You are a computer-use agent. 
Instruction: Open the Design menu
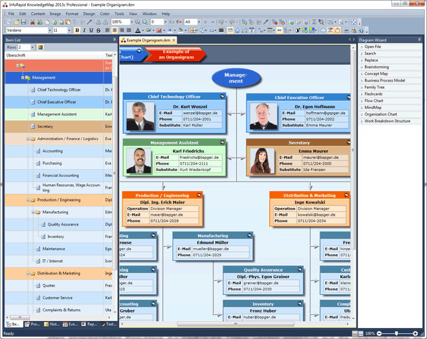click(89, 14)
